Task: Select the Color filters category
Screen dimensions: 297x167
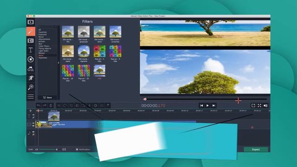Action: coord(44,46)
